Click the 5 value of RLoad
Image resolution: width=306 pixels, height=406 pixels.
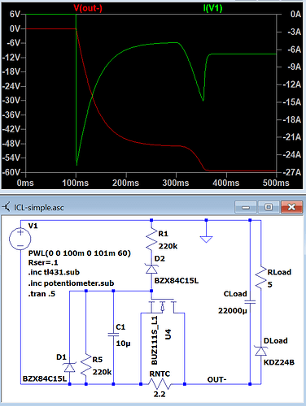(x=269, y=284)
